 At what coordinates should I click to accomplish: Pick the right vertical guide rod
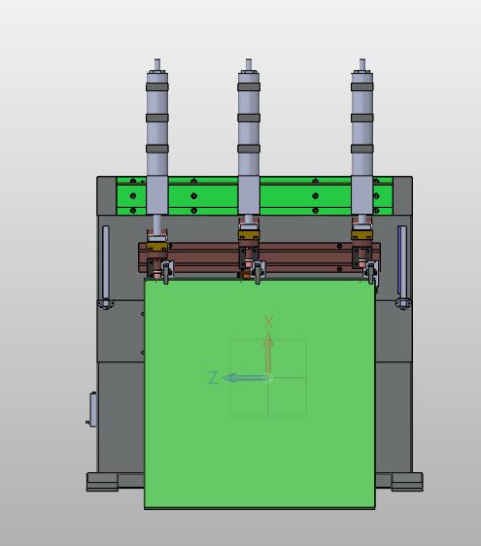pos(402,266)
